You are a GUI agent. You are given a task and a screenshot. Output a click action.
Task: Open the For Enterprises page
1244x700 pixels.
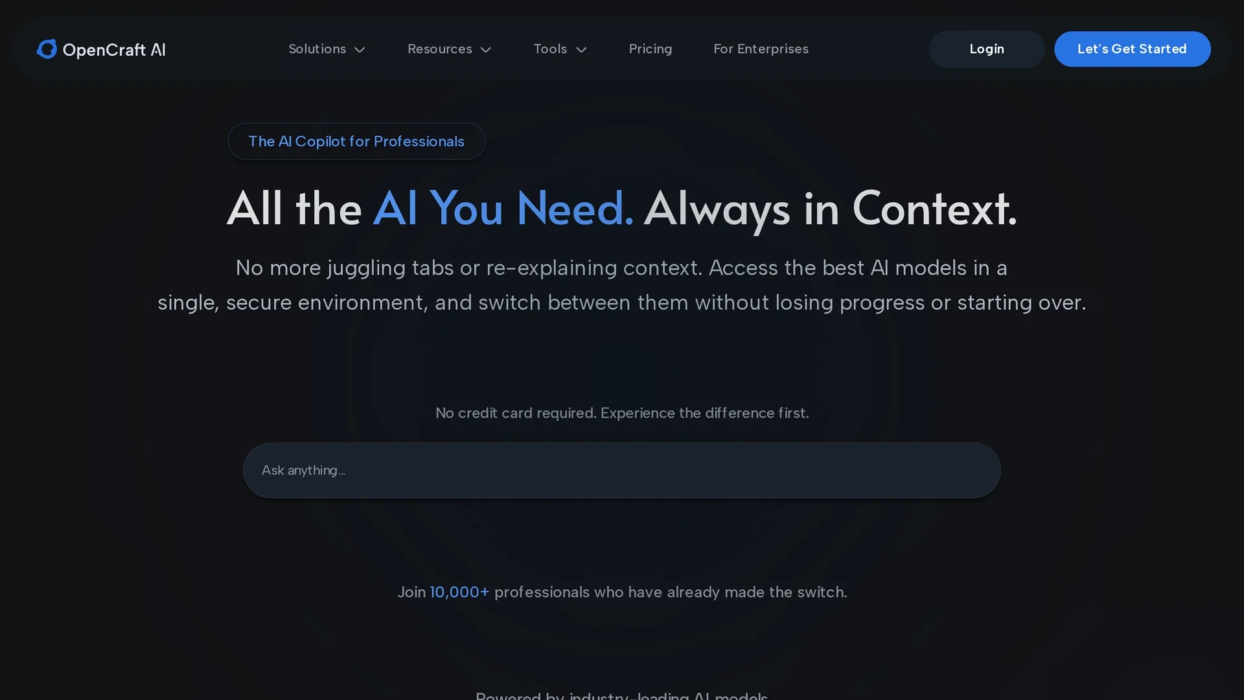click(x=761, y=49)
